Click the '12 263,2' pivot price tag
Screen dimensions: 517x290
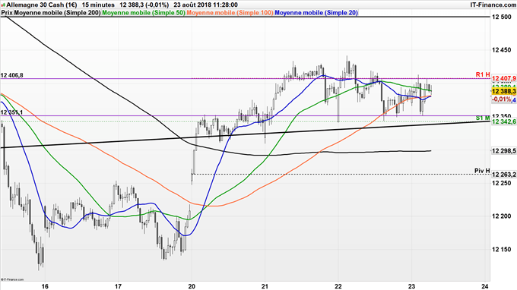tap(504, 175)
